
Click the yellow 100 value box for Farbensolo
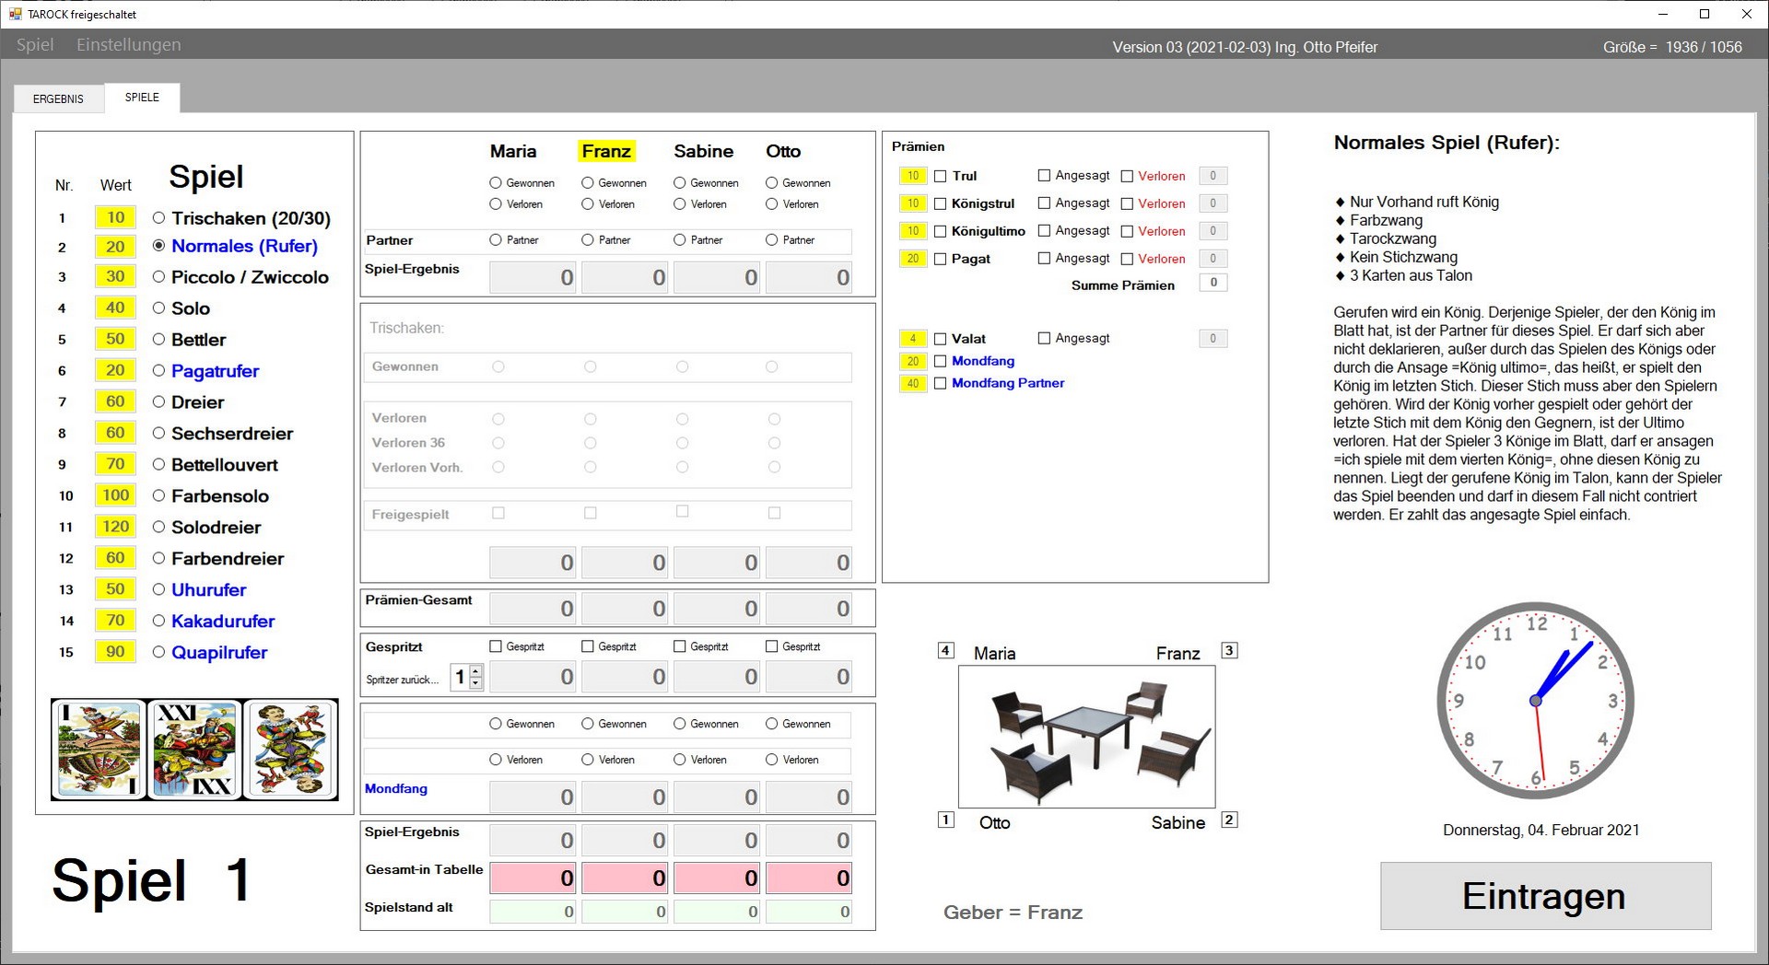[115, 495]
